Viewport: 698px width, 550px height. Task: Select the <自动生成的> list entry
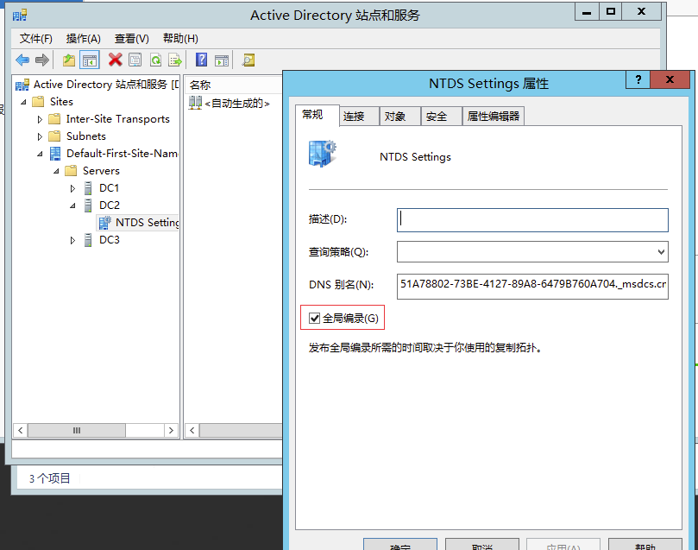[x=236, y=104]
